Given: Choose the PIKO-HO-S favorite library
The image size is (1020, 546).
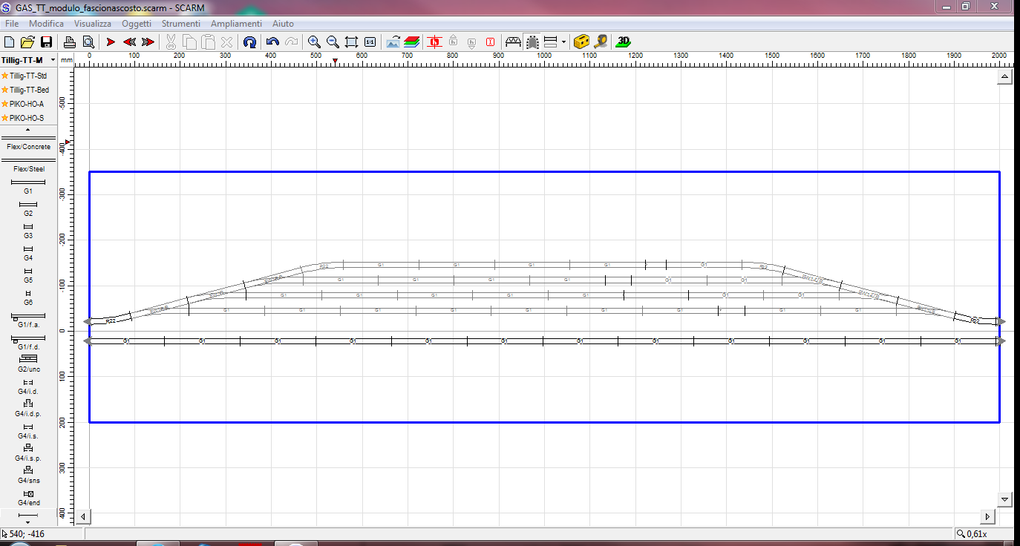Looking at the screenshot, I should tap(22, 118).
